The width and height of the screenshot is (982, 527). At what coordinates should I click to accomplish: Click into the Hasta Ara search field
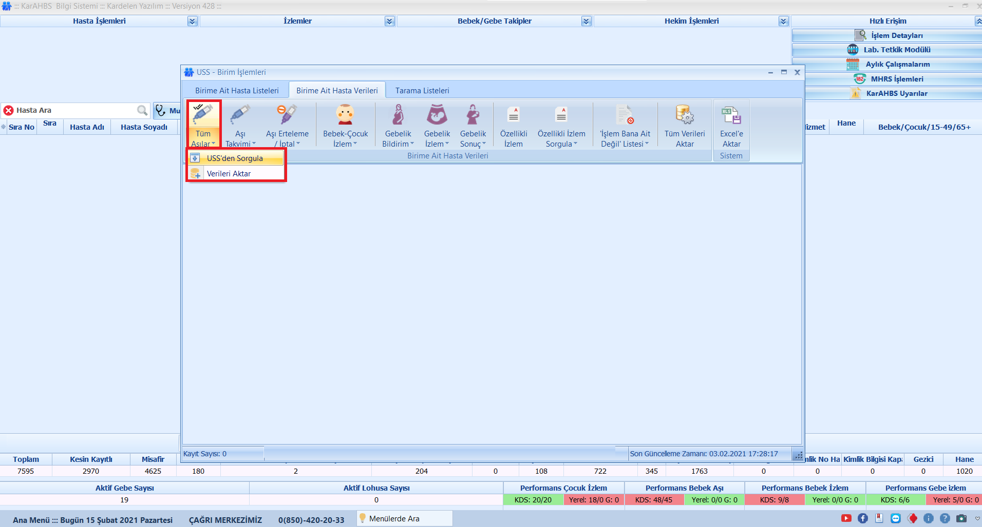click(74, 110)
